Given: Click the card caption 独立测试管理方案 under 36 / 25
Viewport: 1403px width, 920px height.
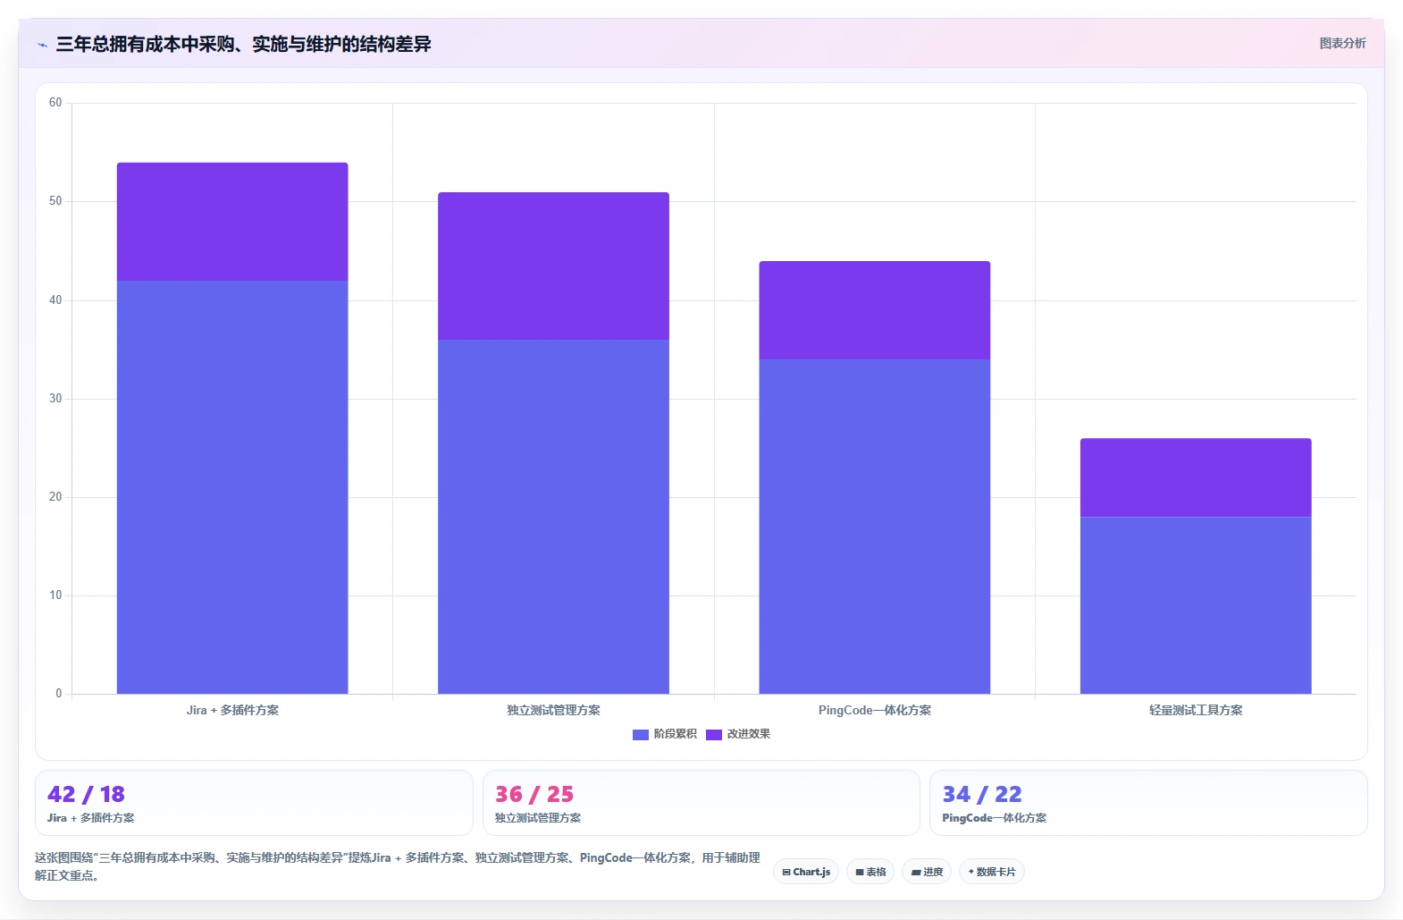Looking at the screenshot, I should tap(538, 818).
